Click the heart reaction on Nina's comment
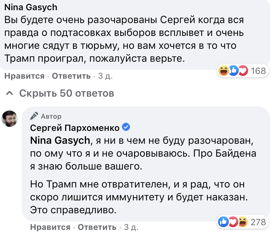 243,71
